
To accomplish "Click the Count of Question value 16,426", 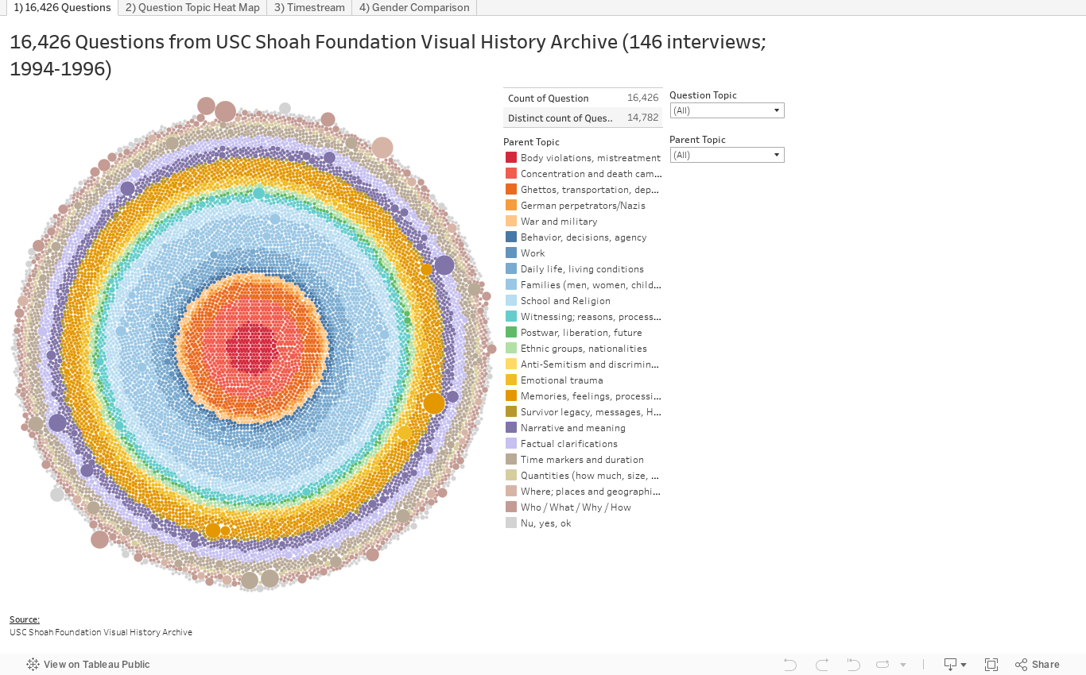I will click(x=642, y=98).
